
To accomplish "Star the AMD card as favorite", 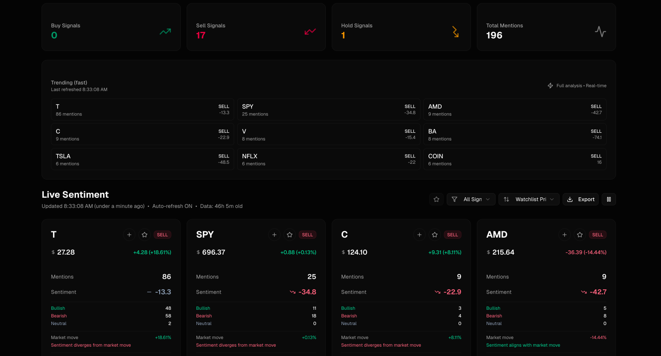I will point(580,235).
